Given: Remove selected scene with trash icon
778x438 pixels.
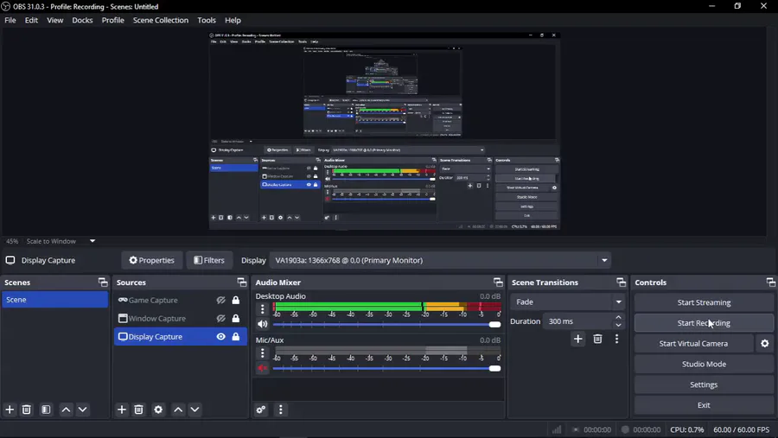Looking at the screenshot, I should coord(27,409).
